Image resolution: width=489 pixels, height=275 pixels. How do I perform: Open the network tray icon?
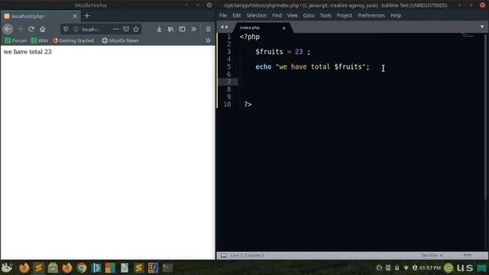[x=406, y=268]
